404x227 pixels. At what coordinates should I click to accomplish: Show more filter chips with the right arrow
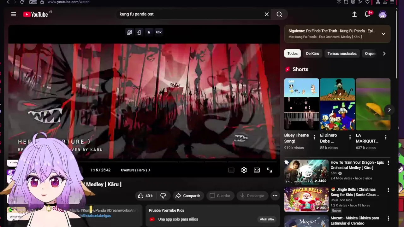[x=384, y=54]
